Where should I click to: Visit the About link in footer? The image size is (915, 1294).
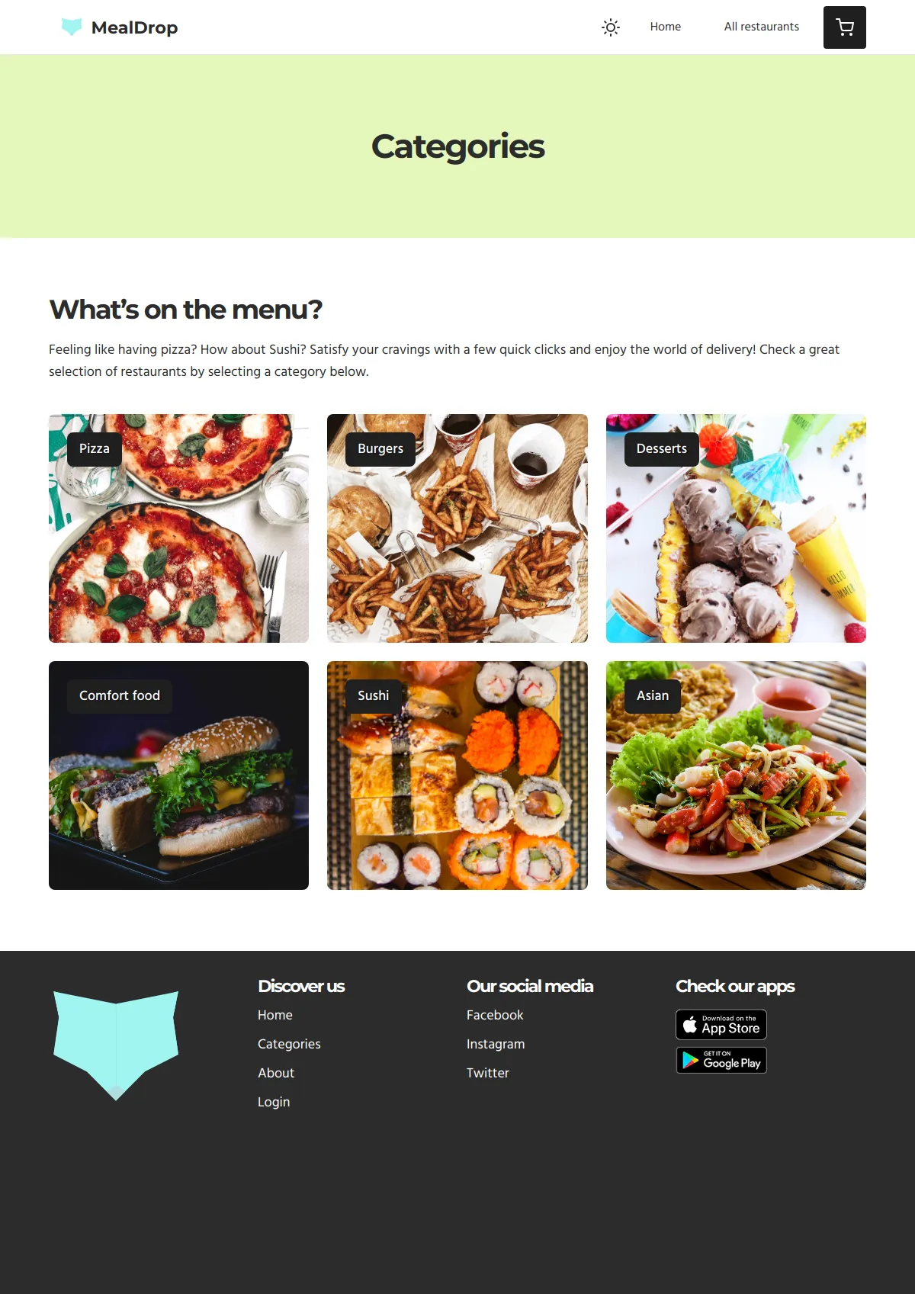[x=276, y=1073]
